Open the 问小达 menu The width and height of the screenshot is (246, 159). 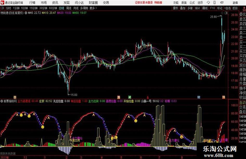pyautogui.click(x=79, y=3)
